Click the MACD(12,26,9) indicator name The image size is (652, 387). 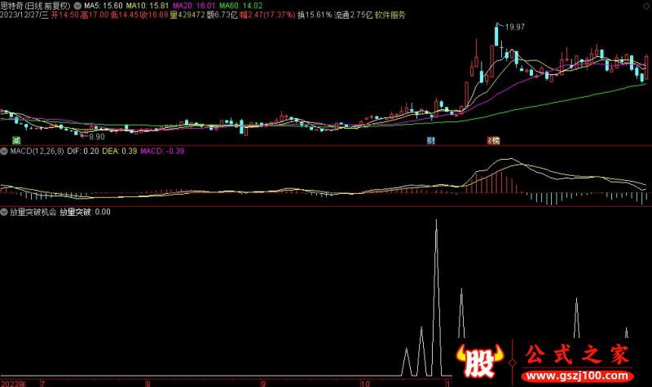(37, 151)
